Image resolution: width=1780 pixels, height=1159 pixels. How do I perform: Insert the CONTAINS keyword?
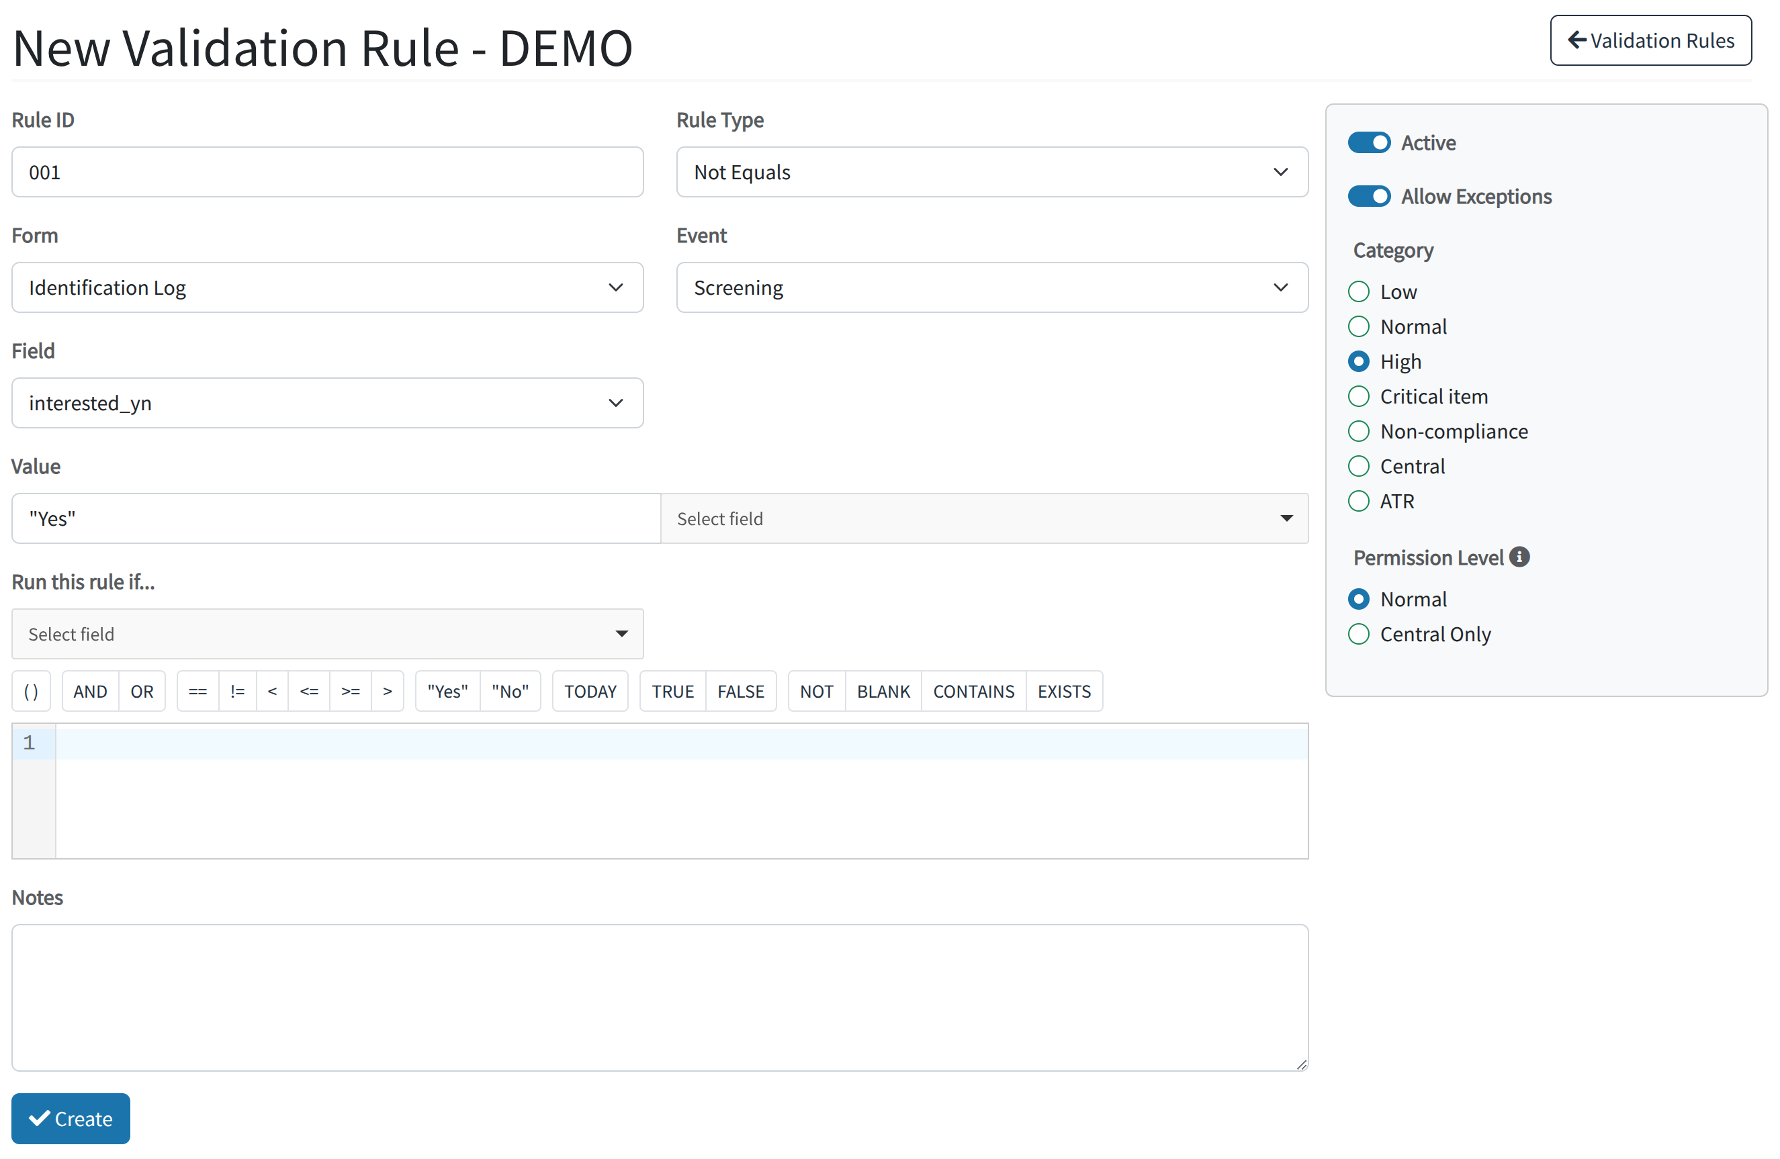point(974,692)
